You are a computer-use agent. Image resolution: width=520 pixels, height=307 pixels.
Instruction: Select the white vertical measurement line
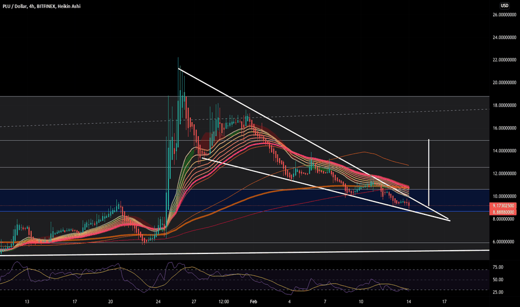click(429, 172)
